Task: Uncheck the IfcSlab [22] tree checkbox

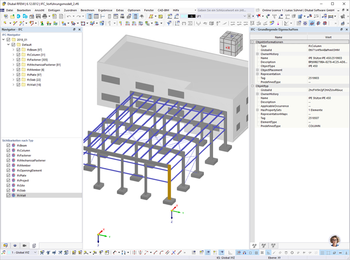Action: tap(18, 80)
